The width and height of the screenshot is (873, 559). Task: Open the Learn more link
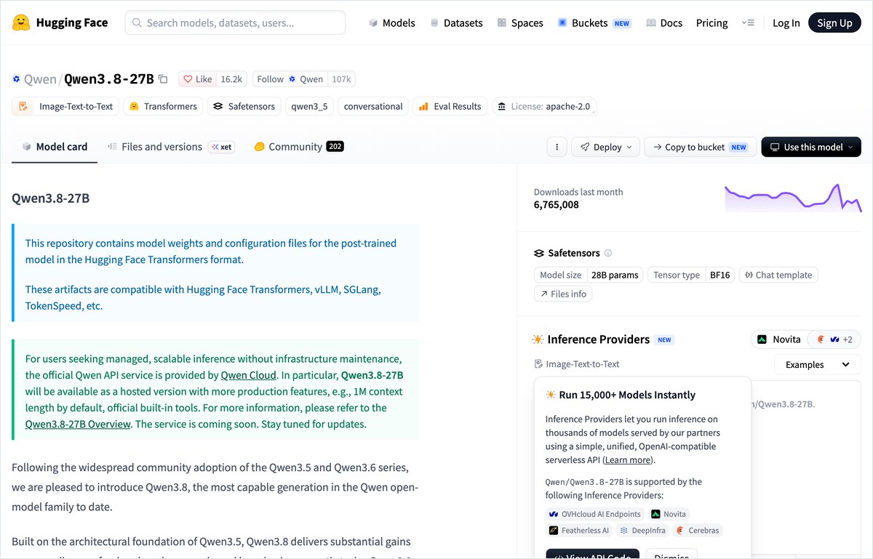click(629, 459)
